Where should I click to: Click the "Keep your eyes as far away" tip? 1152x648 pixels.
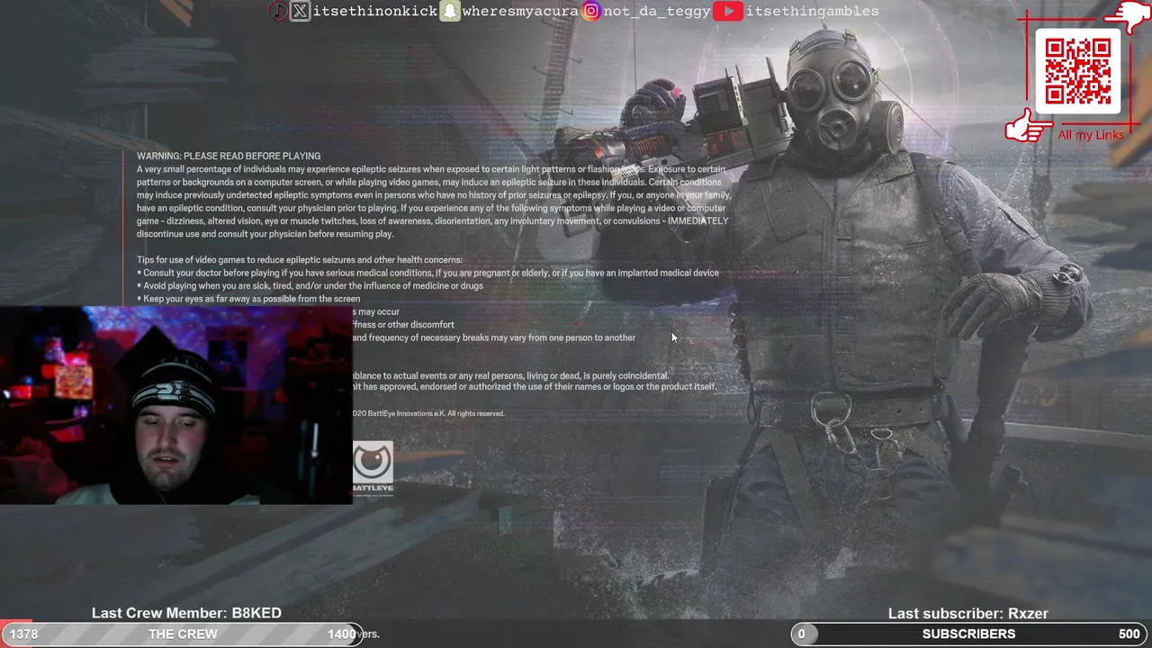248,299
